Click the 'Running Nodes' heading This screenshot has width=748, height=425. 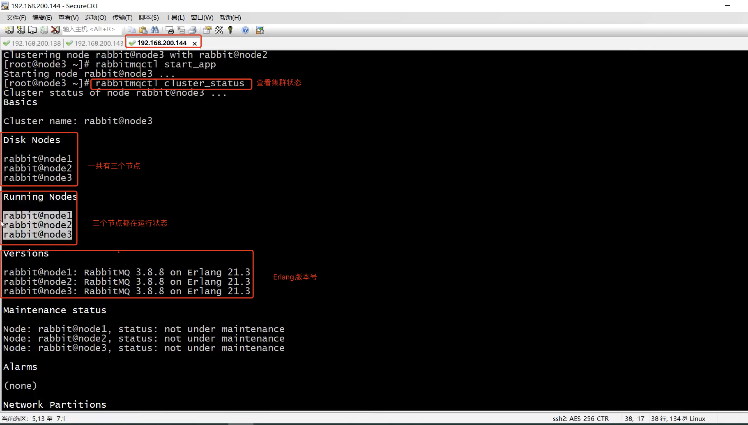(x=40, y=197)
